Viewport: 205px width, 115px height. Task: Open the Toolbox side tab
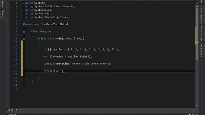pyautogui.click(x=3, y=15)
